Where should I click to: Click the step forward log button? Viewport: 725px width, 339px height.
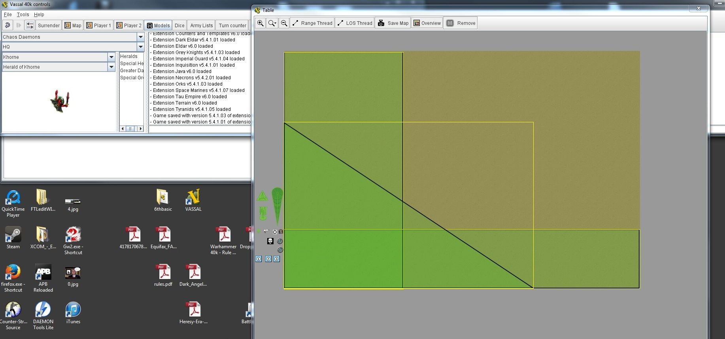(x=19, y=25)
